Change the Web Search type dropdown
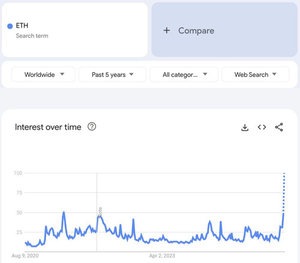 [x=256, y=74]
